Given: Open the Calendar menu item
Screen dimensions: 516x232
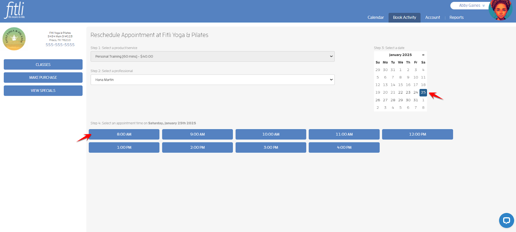Looking at the screenshot, I should (376, 17).
